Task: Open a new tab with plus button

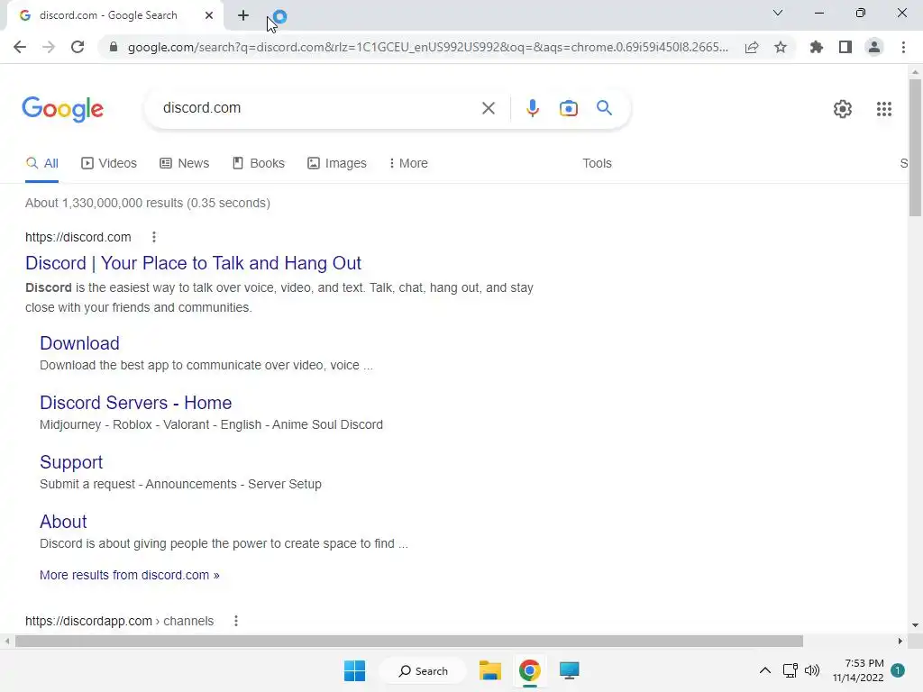Action: [243, 16]
